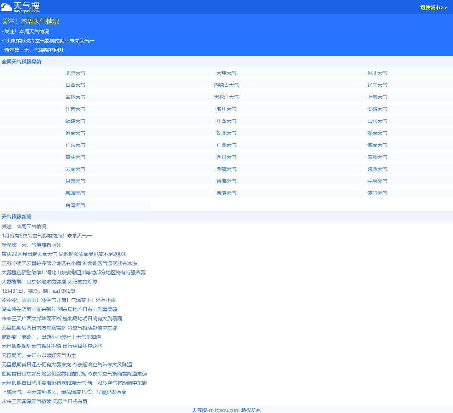
Task: Open the 12月31日,寒冷,晴 news link
Action: tap(39, 291)
